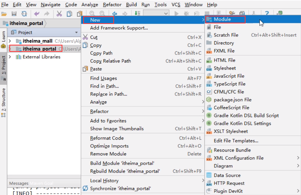Choose Scratch File from New submenu
This screenshot has width=301, height=195.
[253, 35]
